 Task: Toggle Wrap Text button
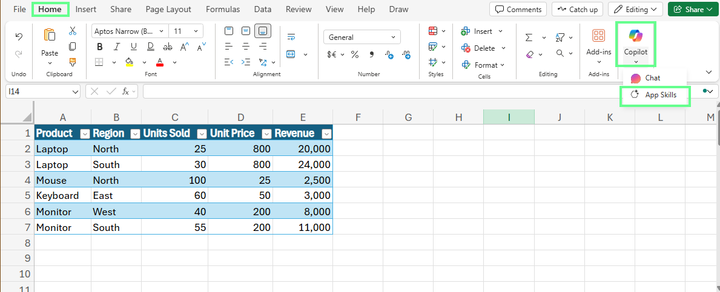(291, 37)
